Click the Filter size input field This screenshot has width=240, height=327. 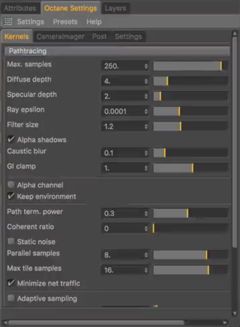point(123,127)
